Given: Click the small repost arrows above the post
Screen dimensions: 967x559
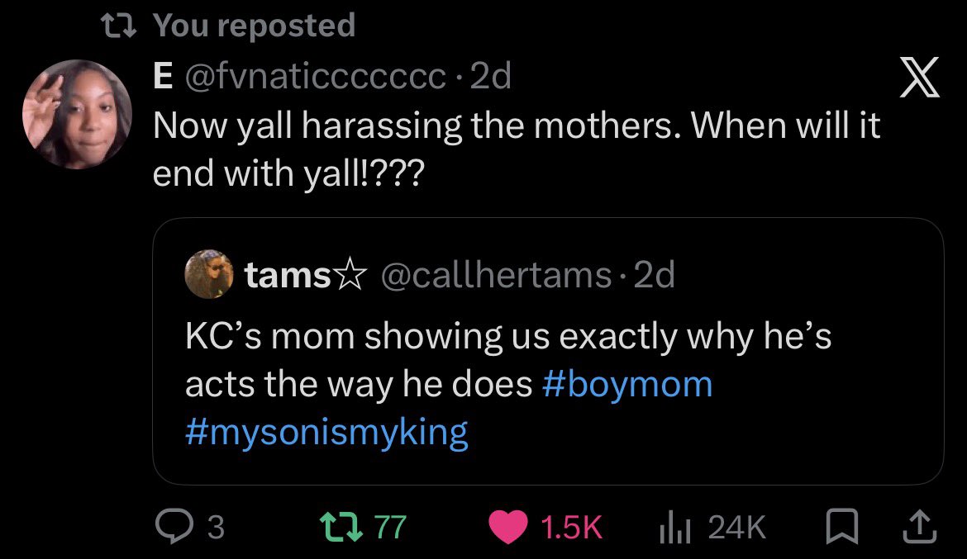Looking at the screenshot, I should (119, 26).
